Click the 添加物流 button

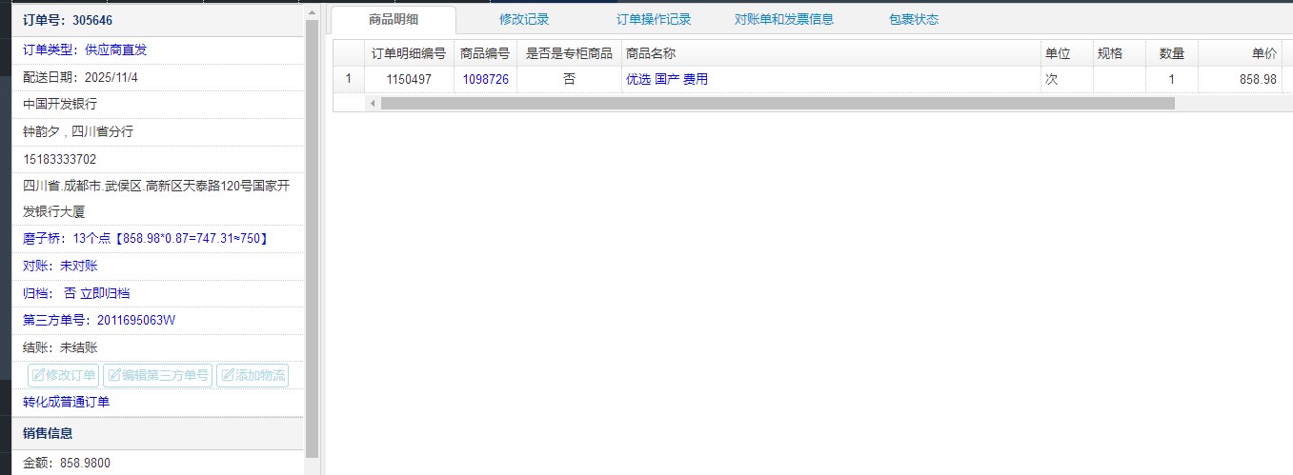pyautogui.click(x=253, y=375)
